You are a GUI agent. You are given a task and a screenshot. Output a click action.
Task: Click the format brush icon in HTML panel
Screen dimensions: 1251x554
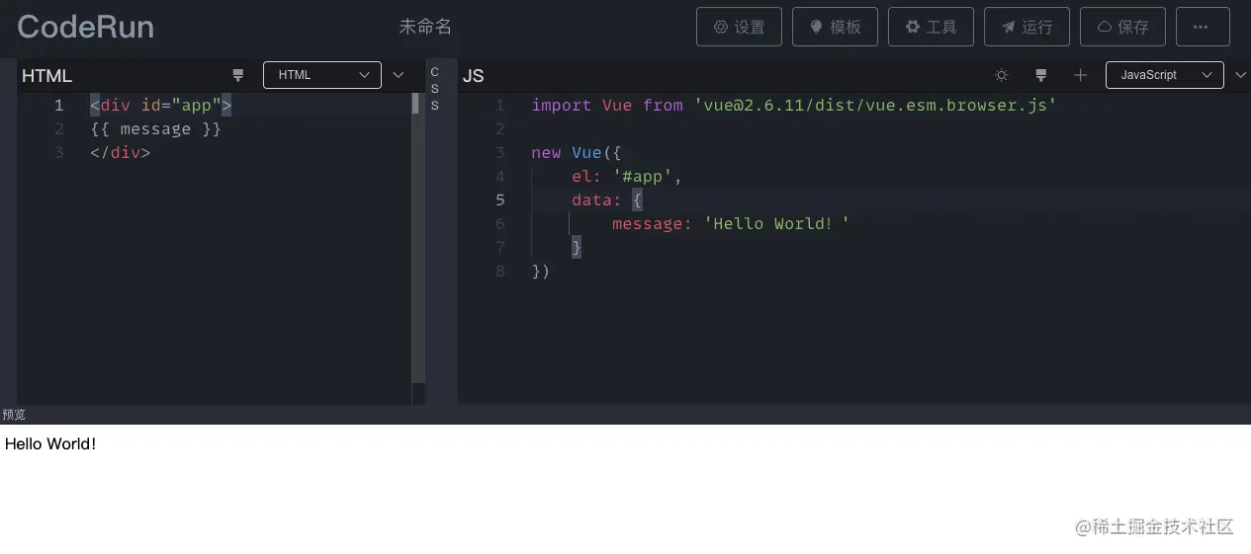(237, 75)
